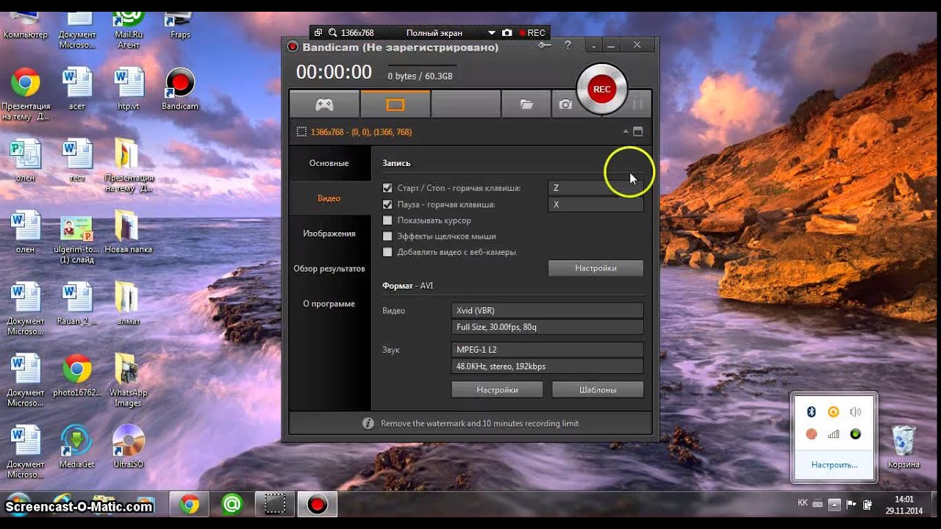Take a screenshot with Bandicam camera button
The height and width of the screenshot is (529, 941).
pos(565,104)
